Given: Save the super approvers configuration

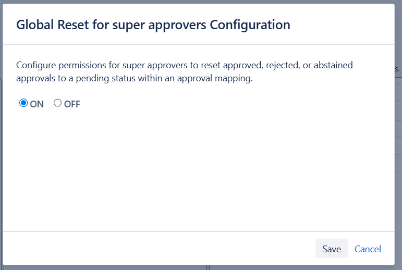Looking at the screenshot, I should tap(331, 249).
